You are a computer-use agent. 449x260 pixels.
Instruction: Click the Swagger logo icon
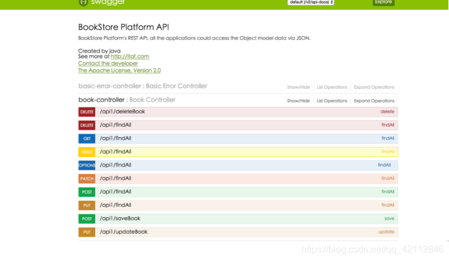83,2
